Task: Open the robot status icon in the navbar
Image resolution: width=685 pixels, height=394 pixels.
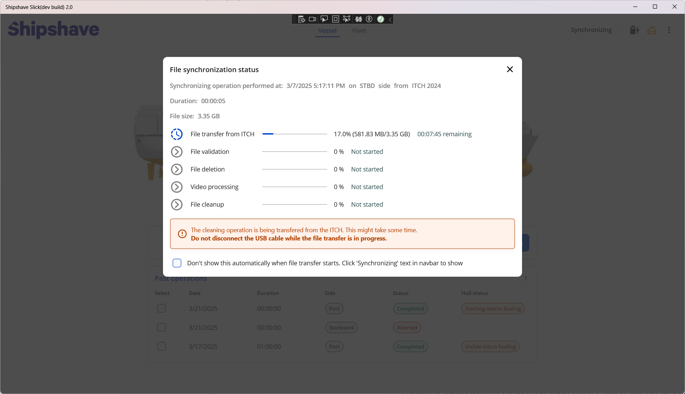Action: coord(652,30)
